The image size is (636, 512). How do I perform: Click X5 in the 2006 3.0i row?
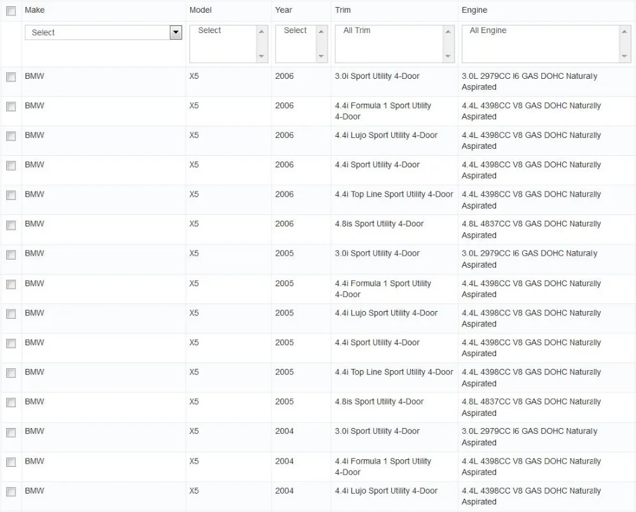(x=194, y=76)
